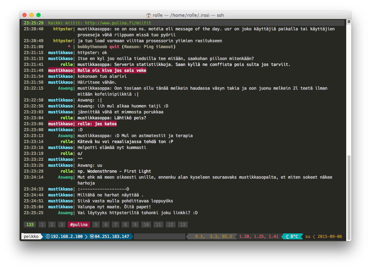This screenshot has width=371, height=269.
Task: Click message 'Helpotti elämää nyt kummasti'
Action: 112,148
